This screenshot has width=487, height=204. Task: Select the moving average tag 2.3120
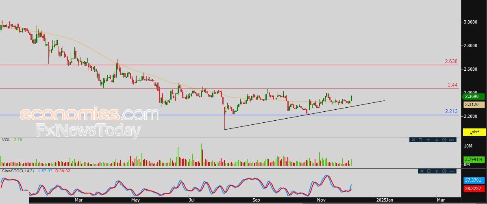(x=474, y=105)
